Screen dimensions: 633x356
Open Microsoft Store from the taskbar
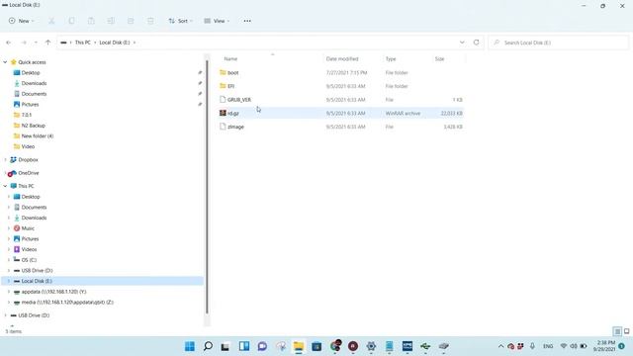pos(316,346)
